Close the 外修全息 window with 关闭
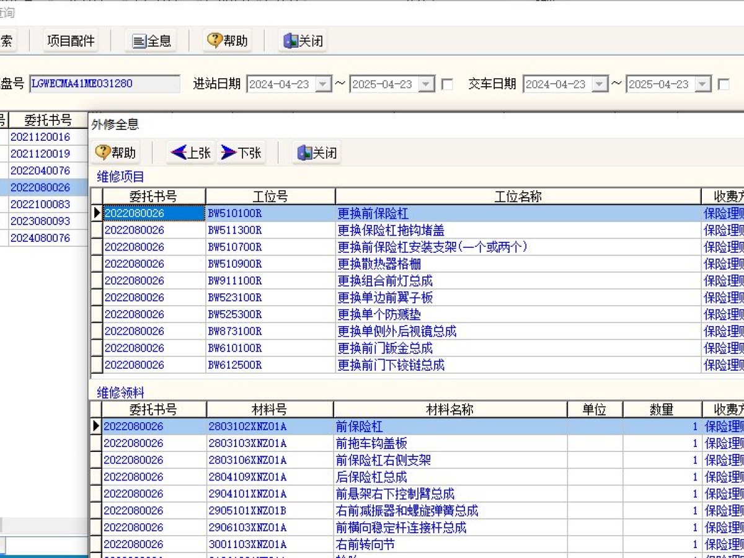Image resolution: width=744 pixels, height=558 pixels. (x=317, y=153)
